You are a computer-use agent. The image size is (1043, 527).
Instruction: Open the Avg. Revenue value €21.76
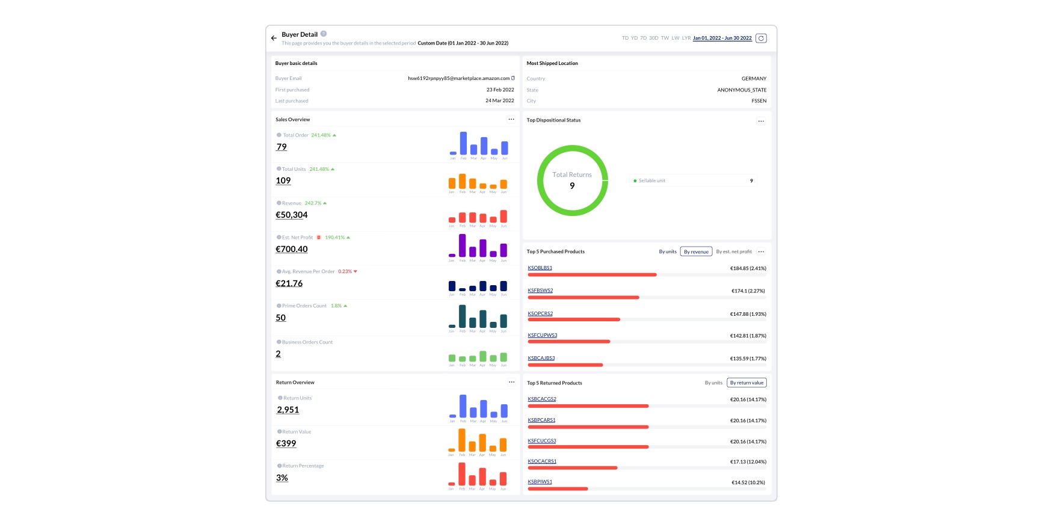tap(289, 283)
